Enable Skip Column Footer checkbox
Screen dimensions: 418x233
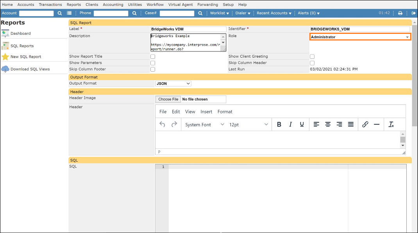tap(153, 69)
